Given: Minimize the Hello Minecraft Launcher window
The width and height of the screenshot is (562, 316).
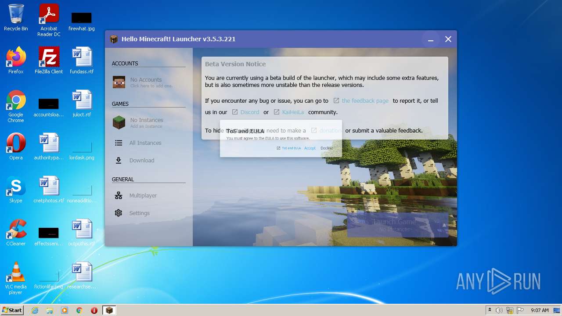Looking at the screenshot, I should pyautogui.click(x=431, y=39).
